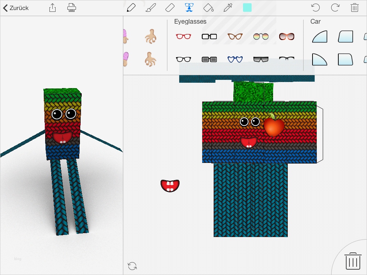Open the share/export icon
Image resolution: width=367 pixels, height=275 pixels.
tap(52, 8)
